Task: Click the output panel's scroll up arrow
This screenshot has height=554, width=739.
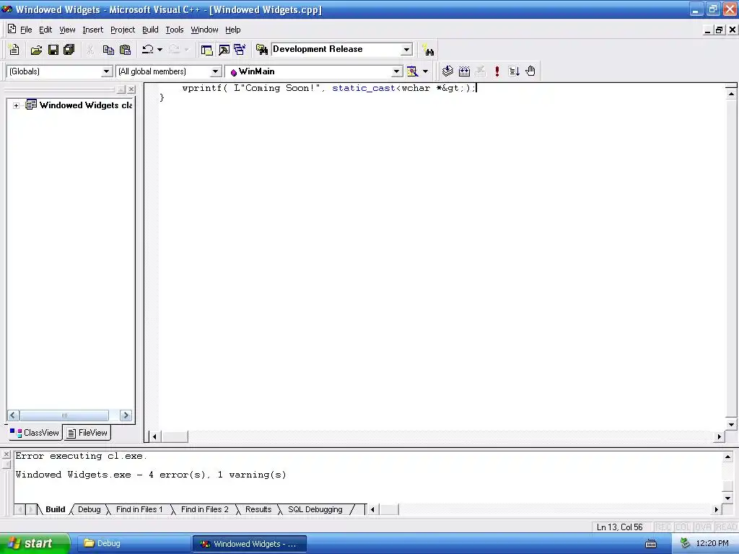Action: (x=727, y=457)
